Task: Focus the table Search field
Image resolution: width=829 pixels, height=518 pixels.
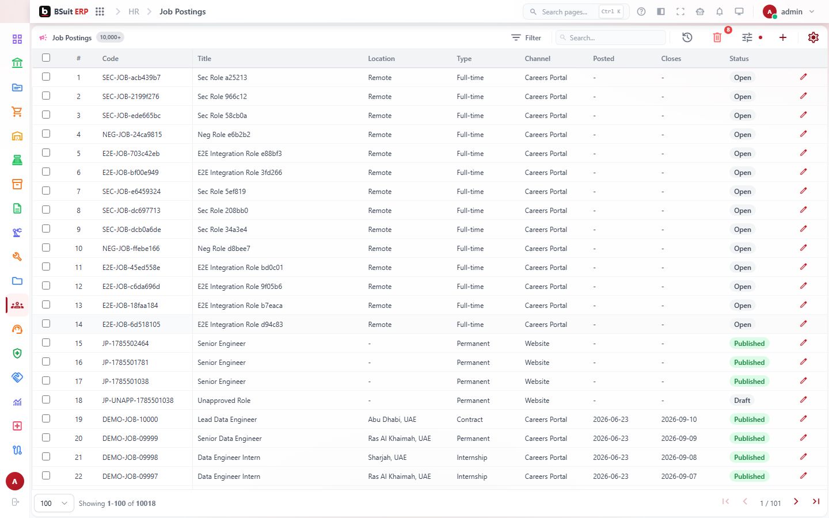Action: tap(611, 37)
